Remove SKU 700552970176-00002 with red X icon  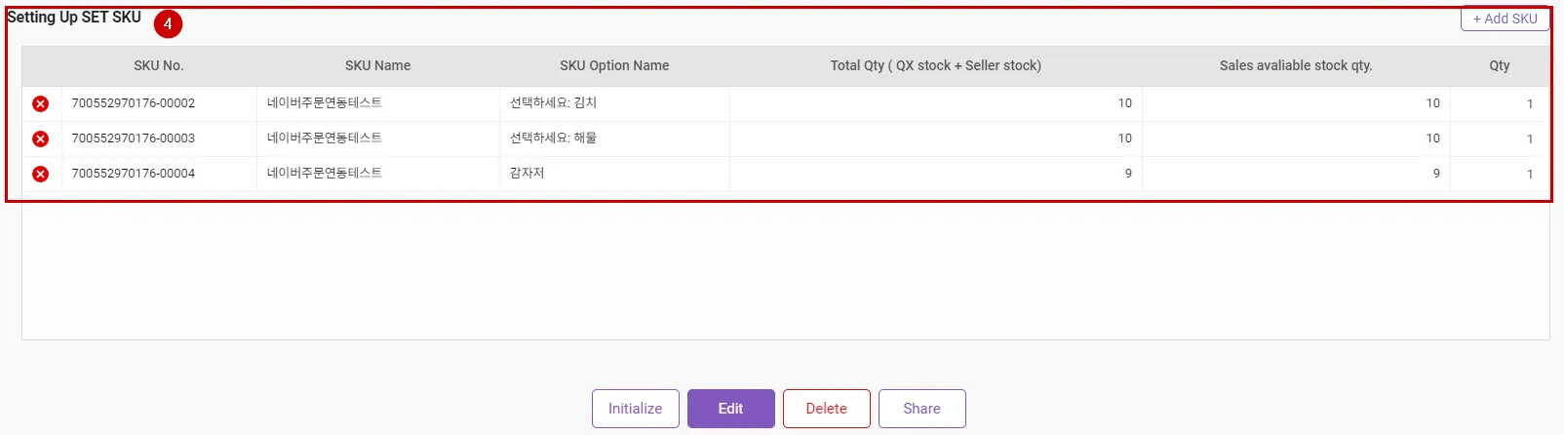(x=40, y=103)
